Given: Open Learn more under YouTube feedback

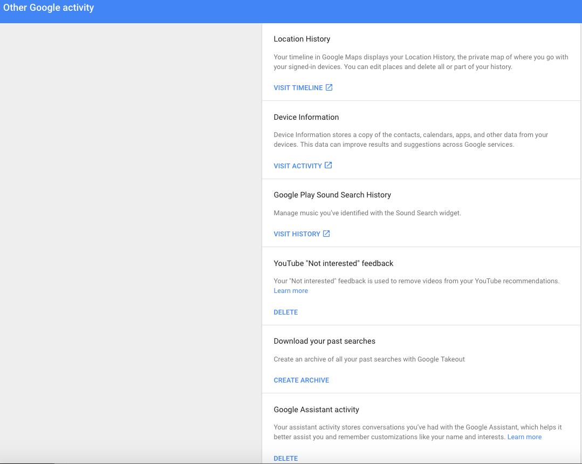Looking at the screenshot, I should (291, 291).
